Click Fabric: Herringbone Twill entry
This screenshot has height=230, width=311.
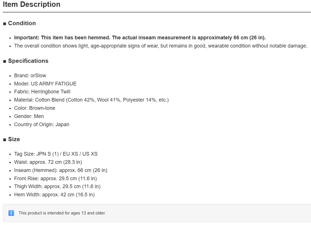pos(42,92)
